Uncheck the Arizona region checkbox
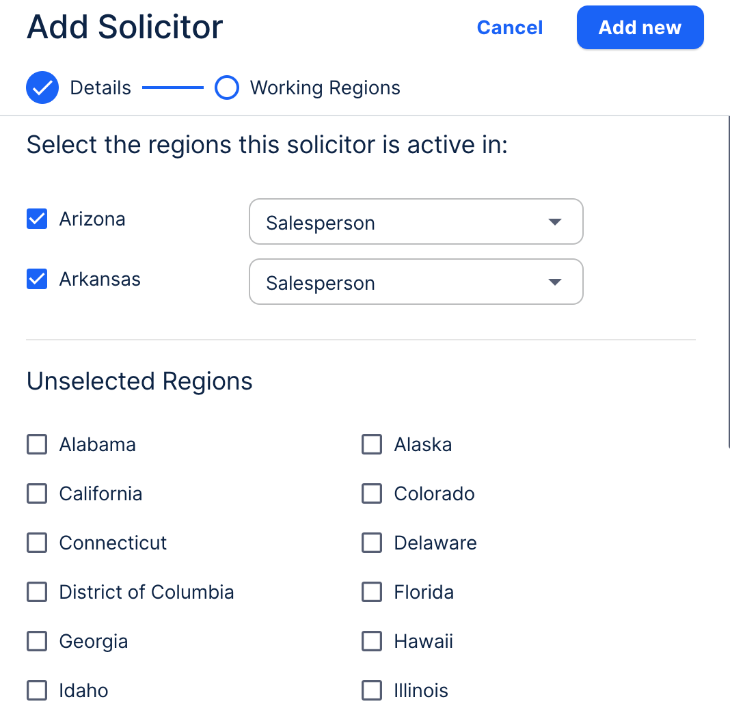 (x=37, y=219)
